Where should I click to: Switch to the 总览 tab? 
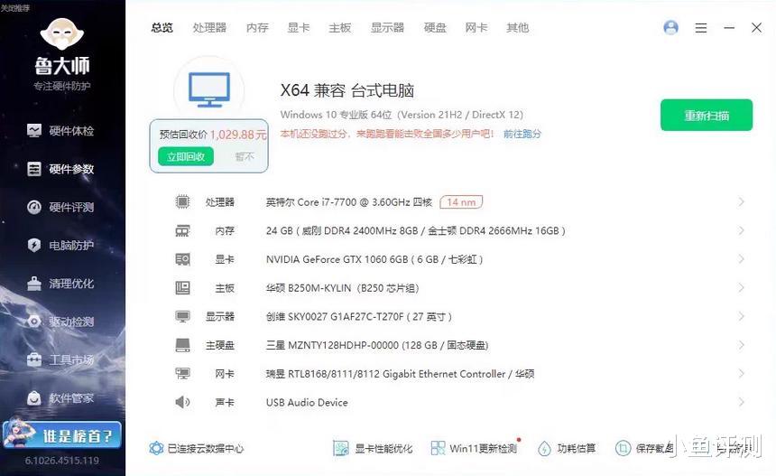point(162,28)
